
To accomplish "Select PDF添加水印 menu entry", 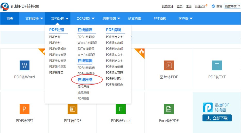I will pyautogui.click(x=115, y=43).
